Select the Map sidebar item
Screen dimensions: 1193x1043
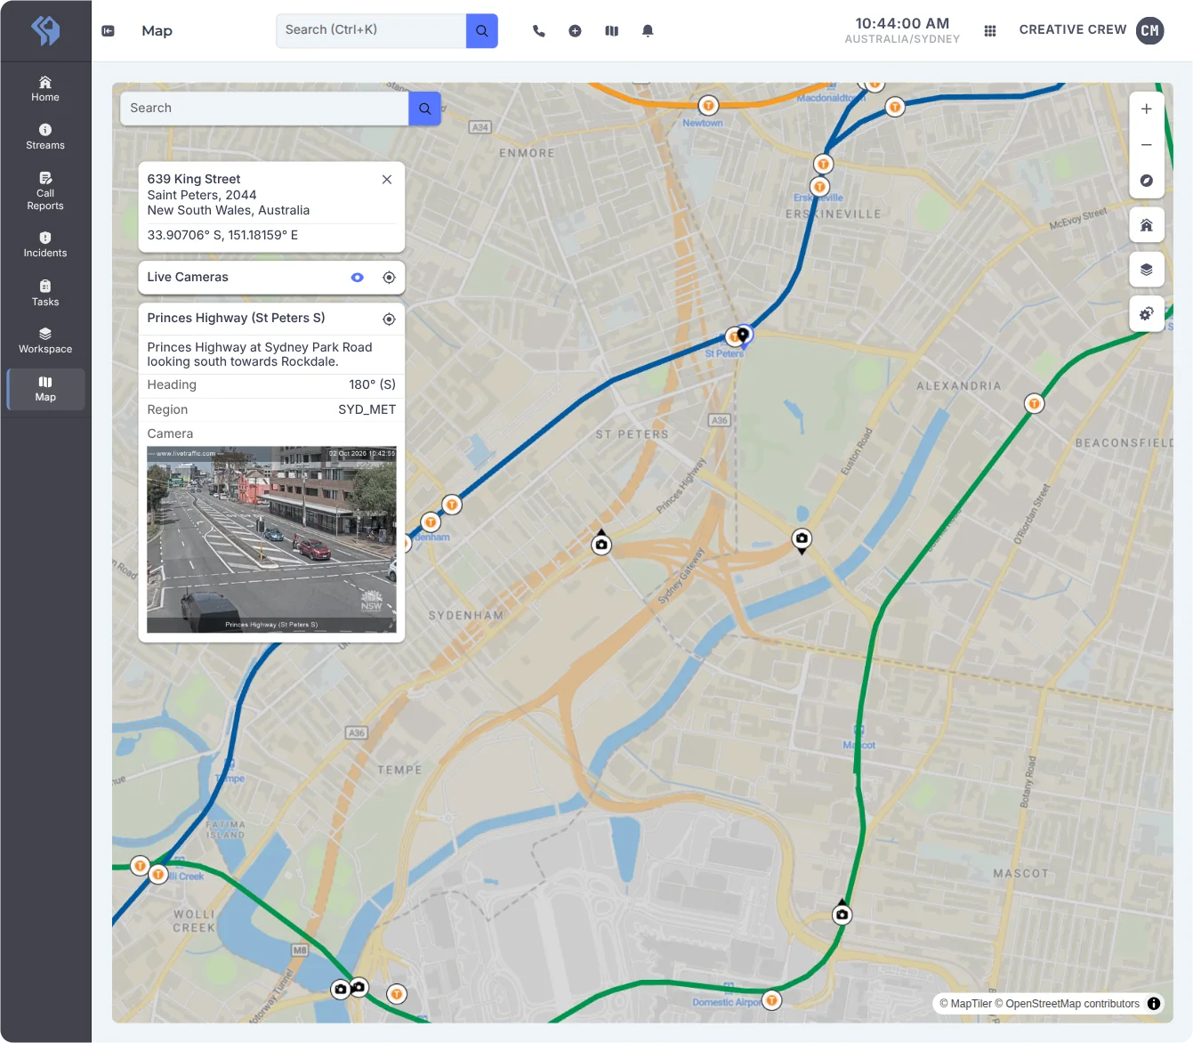click(x=45, y=389)
